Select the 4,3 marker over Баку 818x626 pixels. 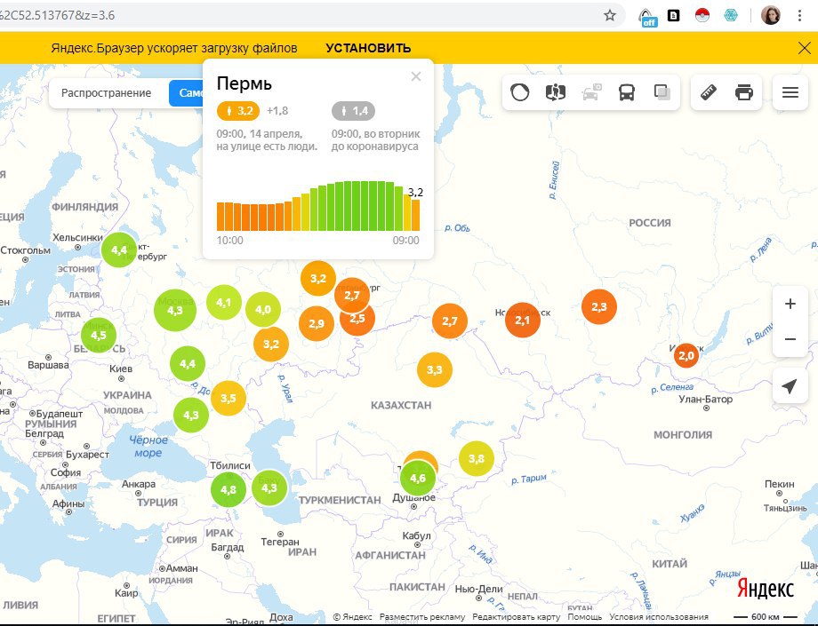pyautogui.click(x=269, y=488)
